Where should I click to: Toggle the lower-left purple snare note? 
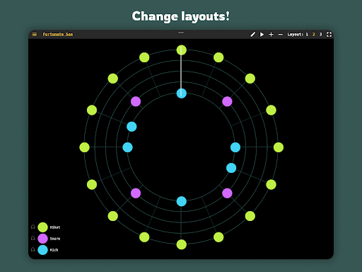point(136,193)
